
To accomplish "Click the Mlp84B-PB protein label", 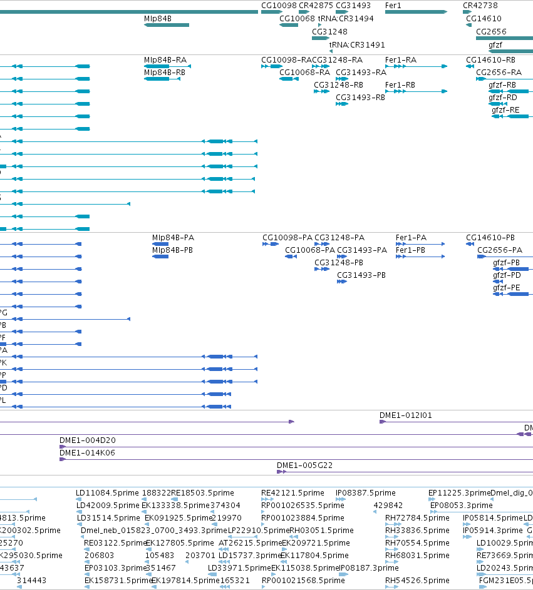I will (x=172, y=250).
